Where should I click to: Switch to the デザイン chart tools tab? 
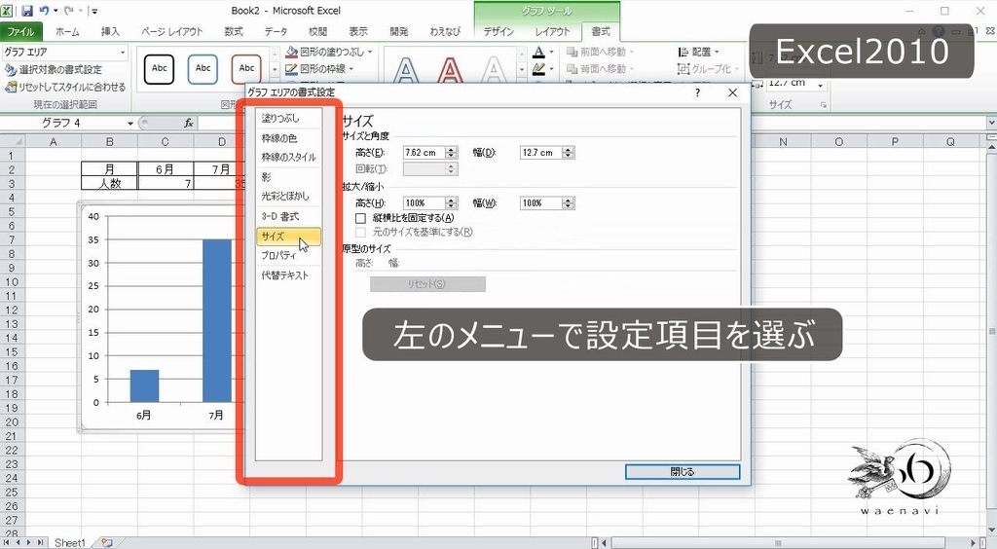498,31
